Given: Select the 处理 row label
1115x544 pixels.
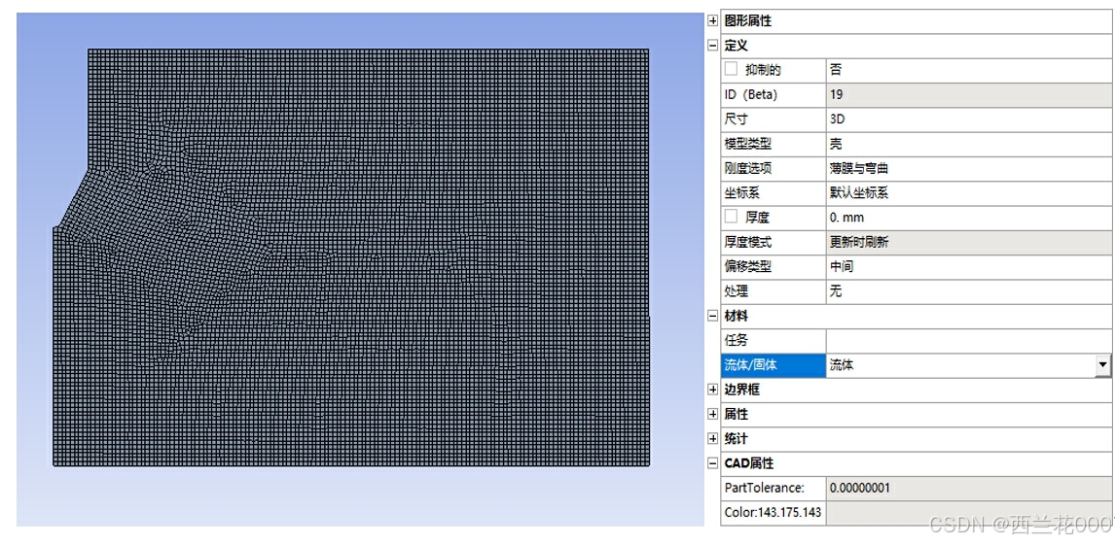Looking at the screenshot, I should tap(773, 291).
